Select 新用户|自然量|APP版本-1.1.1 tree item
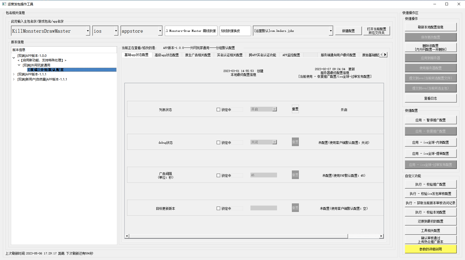The height and width of the screenshot is (260, 465). (x=42, y=79)
